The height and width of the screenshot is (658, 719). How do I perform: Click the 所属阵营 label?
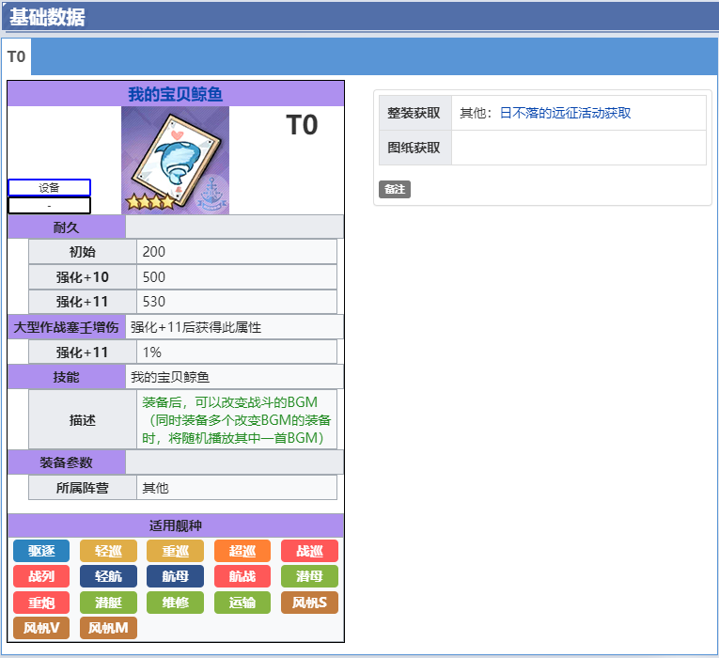click(83, 488)
